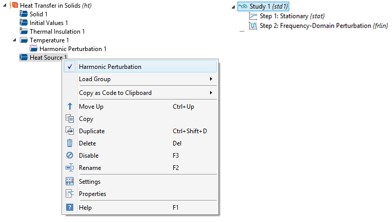Collapse the Study 1 tree node
This screenshot has width=392, height=222.
[233, 7]
